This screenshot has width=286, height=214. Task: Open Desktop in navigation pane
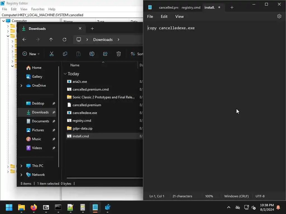point(38,103)
